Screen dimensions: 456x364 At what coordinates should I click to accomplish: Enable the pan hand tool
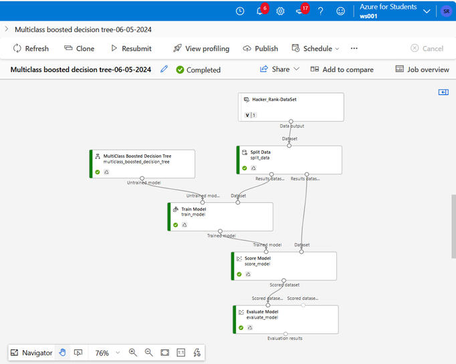(62, 353)
